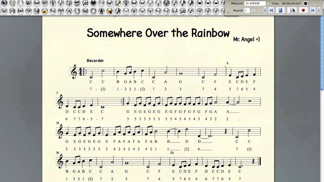Viewport: 324px width, 182px height.
Task: Select the Text tool letter A
Action: coord(69,11)
